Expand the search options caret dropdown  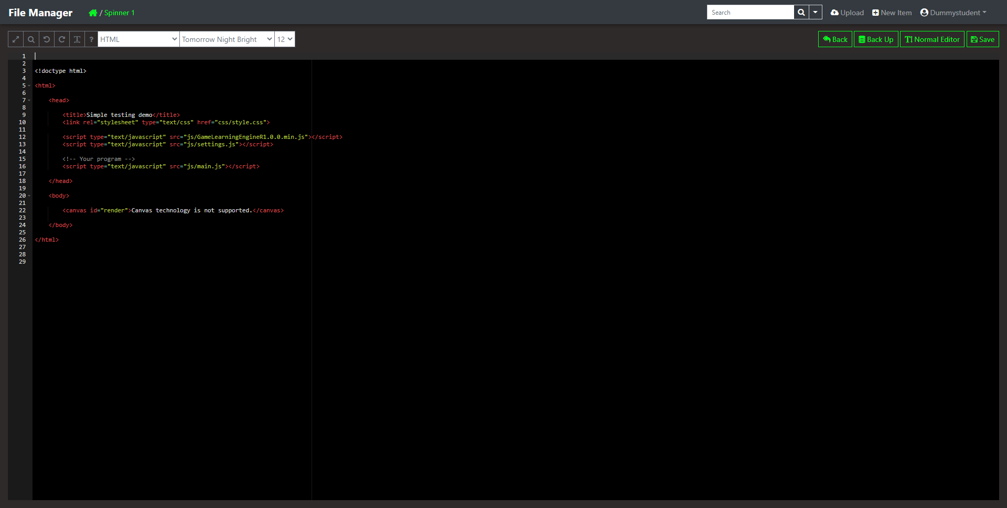point(815,13)
